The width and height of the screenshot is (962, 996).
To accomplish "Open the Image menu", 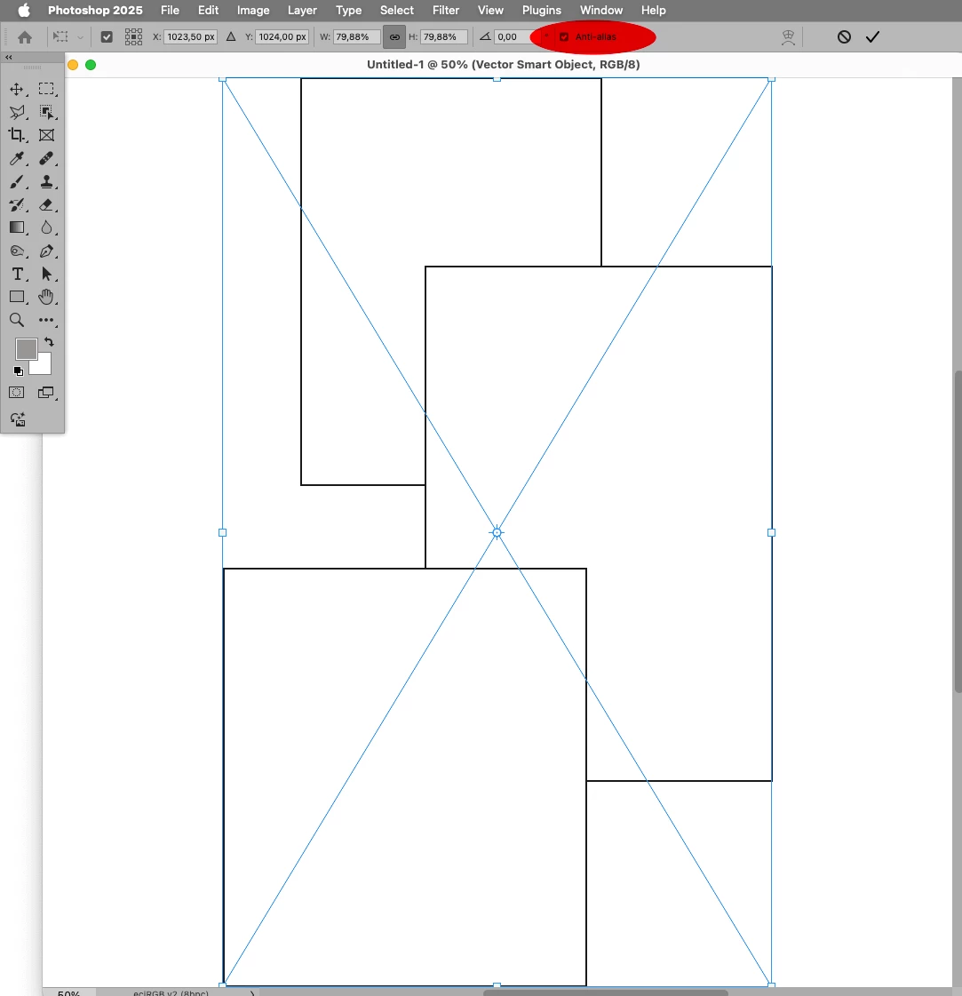I will (x=253, y=10).
